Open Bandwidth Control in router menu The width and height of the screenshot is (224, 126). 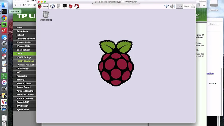point(25,94)
